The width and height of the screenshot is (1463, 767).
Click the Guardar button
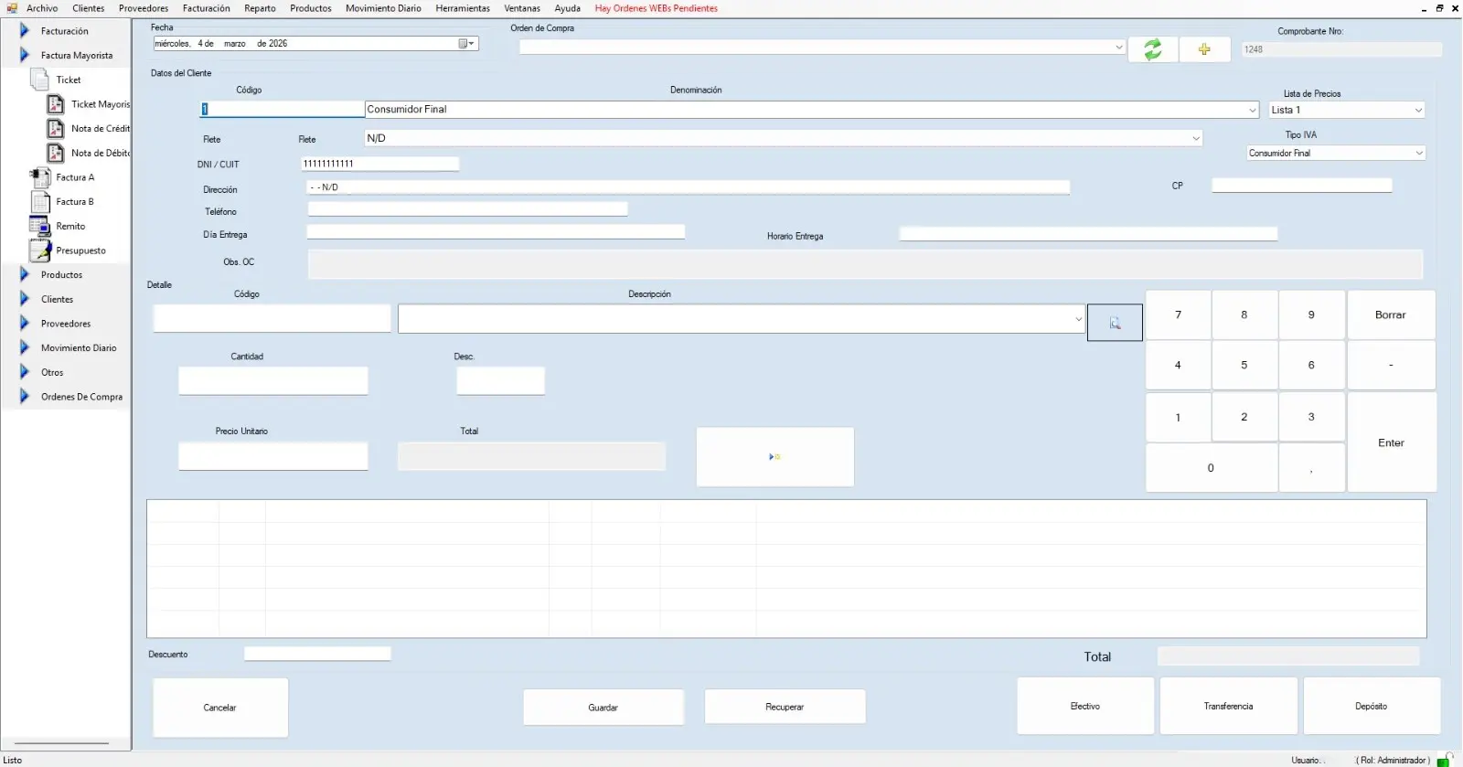[x=603, y=707]
